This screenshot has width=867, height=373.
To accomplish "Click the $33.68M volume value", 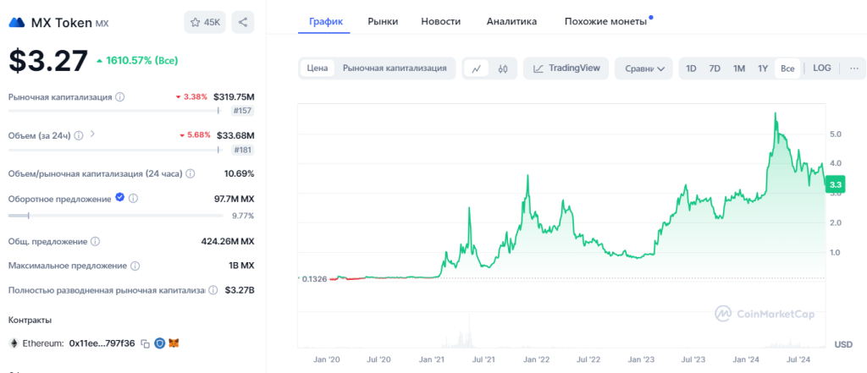I will 236,135.
